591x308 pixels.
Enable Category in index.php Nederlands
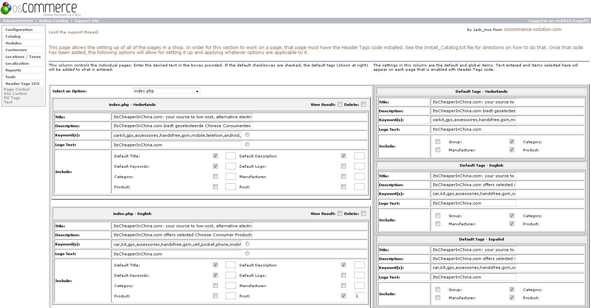tap(216, 177)
